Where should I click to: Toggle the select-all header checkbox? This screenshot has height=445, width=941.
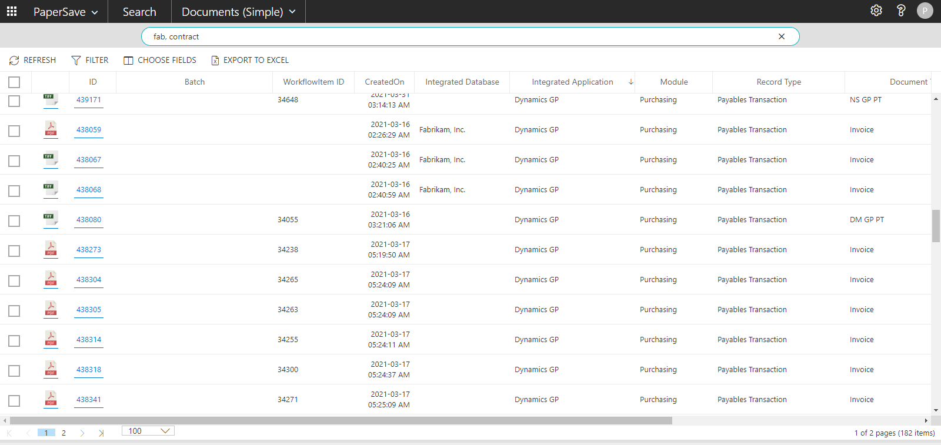pos(14,82)
